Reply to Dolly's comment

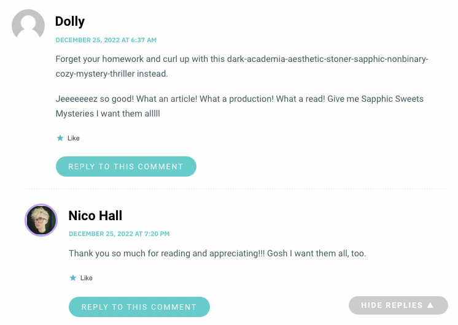click(126, 166)
